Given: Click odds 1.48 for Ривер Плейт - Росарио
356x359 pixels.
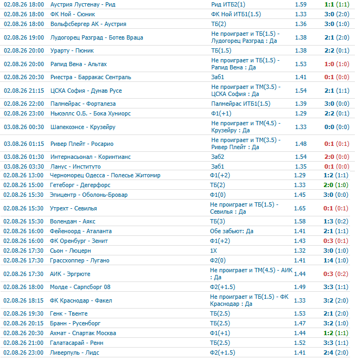Looking at the screenshot, I should pos(301,144).
